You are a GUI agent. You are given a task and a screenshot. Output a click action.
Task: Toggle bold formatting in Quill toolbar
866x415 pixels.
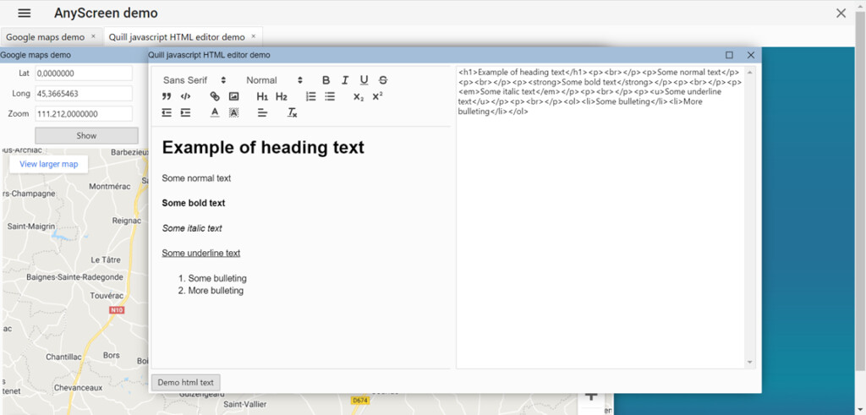point(326,80)
